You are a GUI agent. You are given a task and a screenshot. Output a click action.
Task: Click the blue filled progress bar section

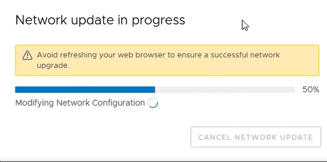(85, 90)
